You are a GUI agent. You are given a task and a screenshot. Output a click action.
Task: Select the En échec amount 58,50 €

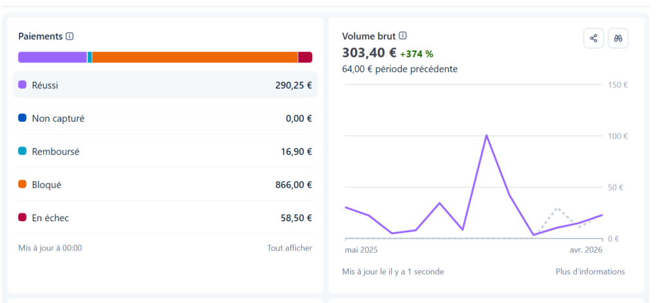[x=296, y=218]
